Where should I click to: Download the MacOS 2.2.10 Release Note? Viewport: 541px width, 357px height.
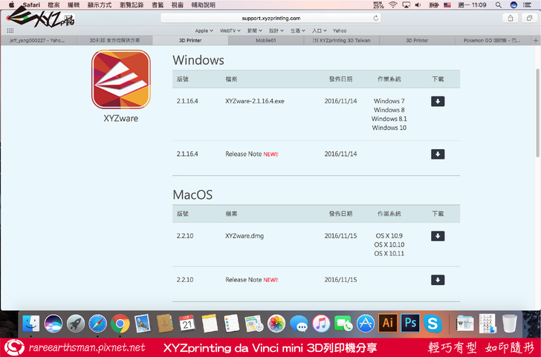(438, 280)
